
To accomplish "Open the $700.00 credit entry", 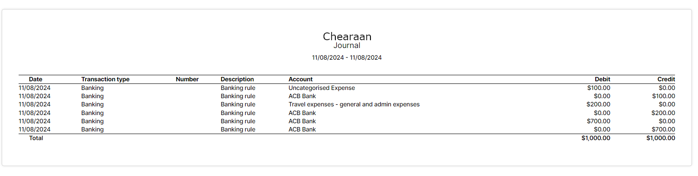I will coord(663,129).
